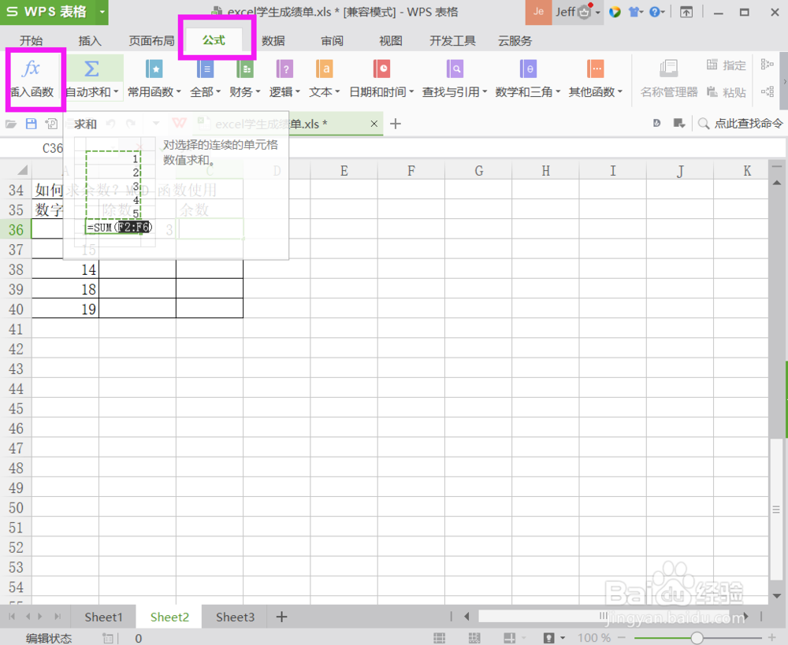
Task: Add a new sheet with plus button
Action: point(282,617)
